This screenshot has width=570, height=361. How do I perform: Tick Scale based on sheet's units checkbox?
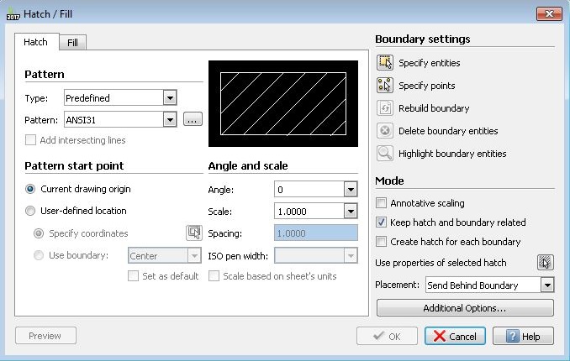(x=214, y=276)
